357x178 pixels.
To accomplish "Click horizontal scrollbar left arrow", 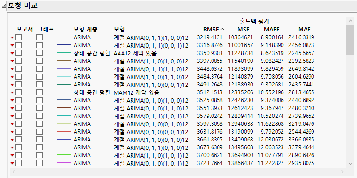I will (x=14, y=172).
